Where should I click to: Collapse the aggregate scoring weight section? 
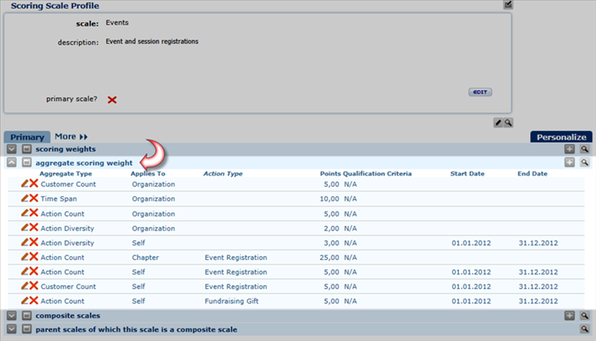coord(12,163)
